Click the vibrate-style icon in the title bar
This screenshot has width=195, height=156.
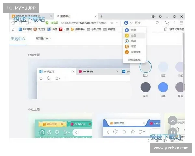tap(153, 17)
